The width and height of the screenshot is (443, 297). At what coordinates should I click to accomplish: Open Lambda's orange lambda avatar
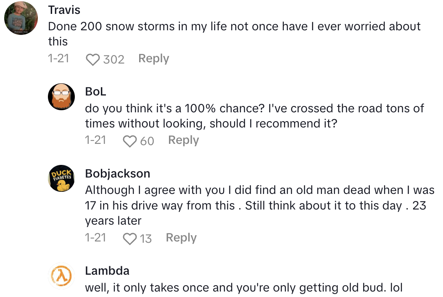[x=61, y=276]
